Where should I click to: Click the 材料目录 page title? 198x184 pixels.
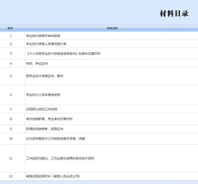[174, 14]
